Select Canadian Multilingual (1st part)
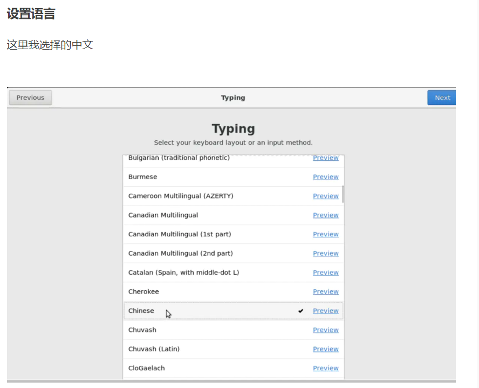Screen dimensions: 479x388 234,234
